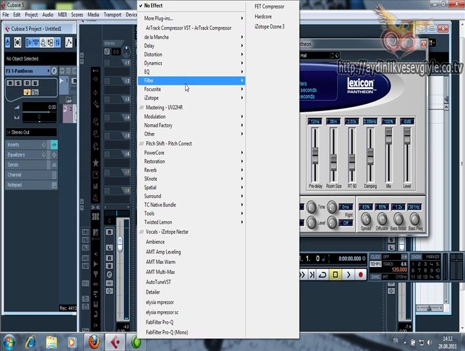Viewport: 465px width, 351px height.
Task: Choose No Effect from the plug-in menu
Action: click(x=192, y=6)
